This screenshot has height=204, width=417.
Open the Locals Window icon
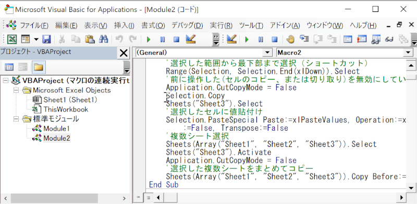click(x=348, y=39)
